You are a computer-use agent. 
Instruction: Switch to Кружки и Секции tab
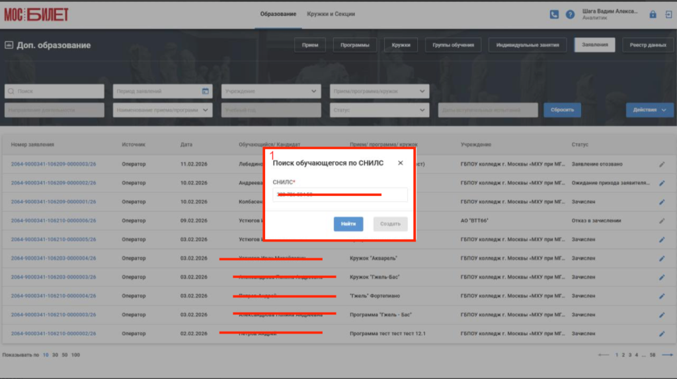click(x=331, y=15)
